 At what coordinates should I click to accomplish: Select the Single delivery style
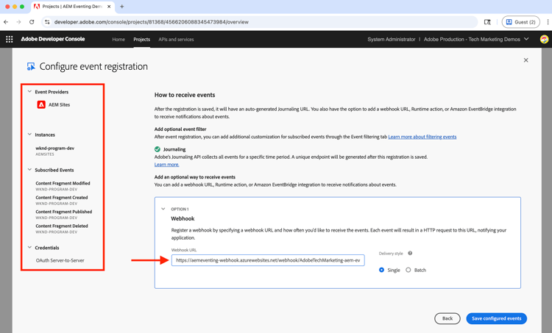(381, 270)
